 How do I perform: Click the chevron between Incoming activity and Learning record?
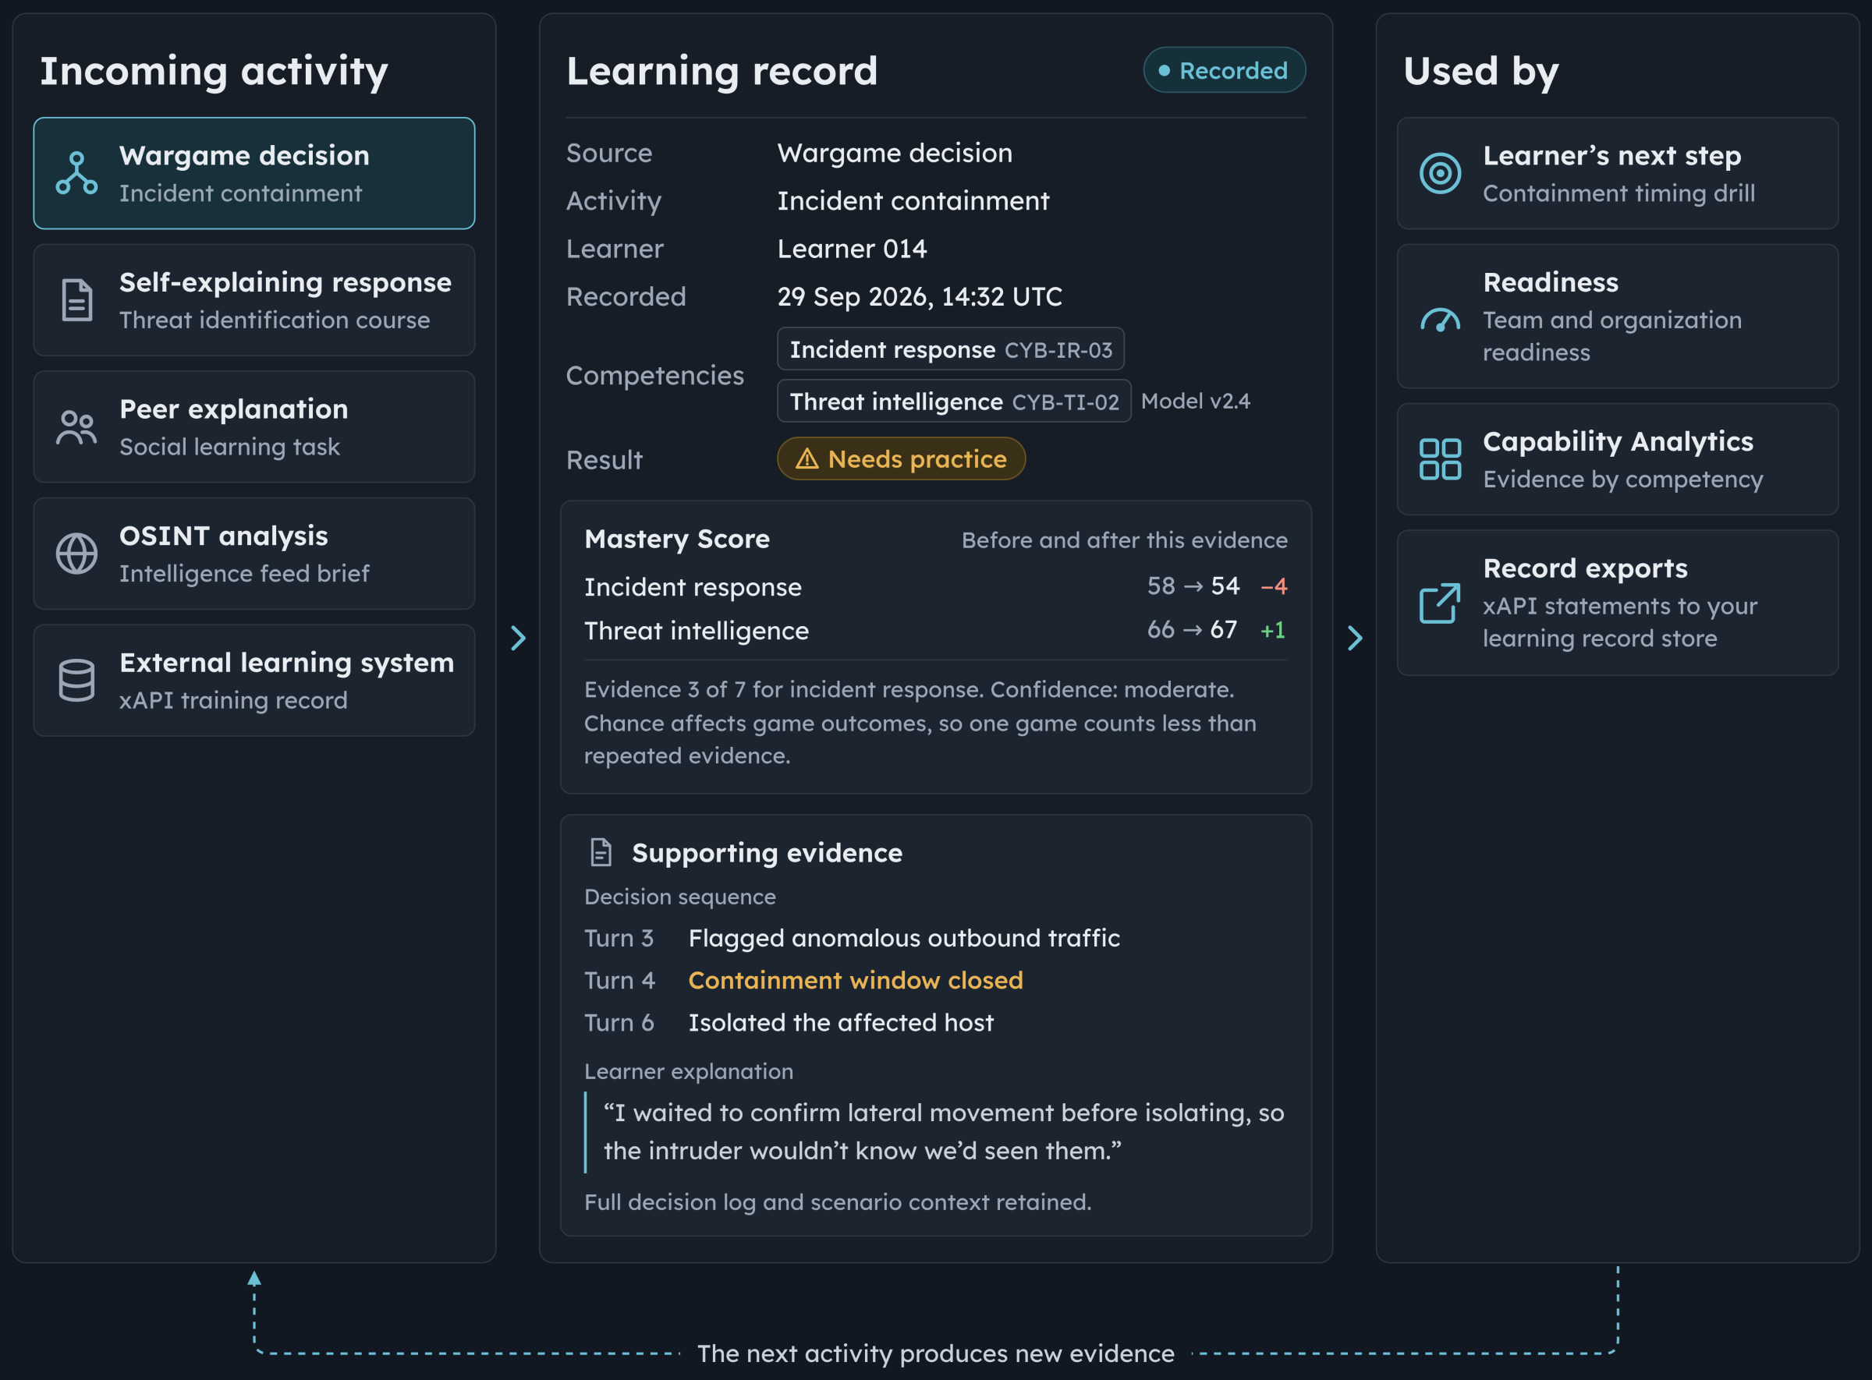tap(518, 638)
